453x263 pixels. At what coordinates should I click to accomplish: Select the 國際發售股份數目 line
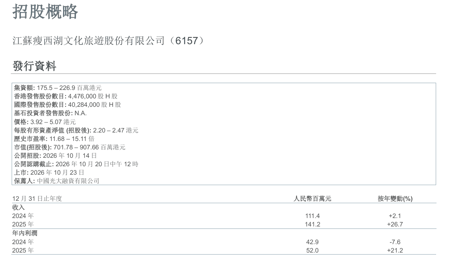coord(68,104)
